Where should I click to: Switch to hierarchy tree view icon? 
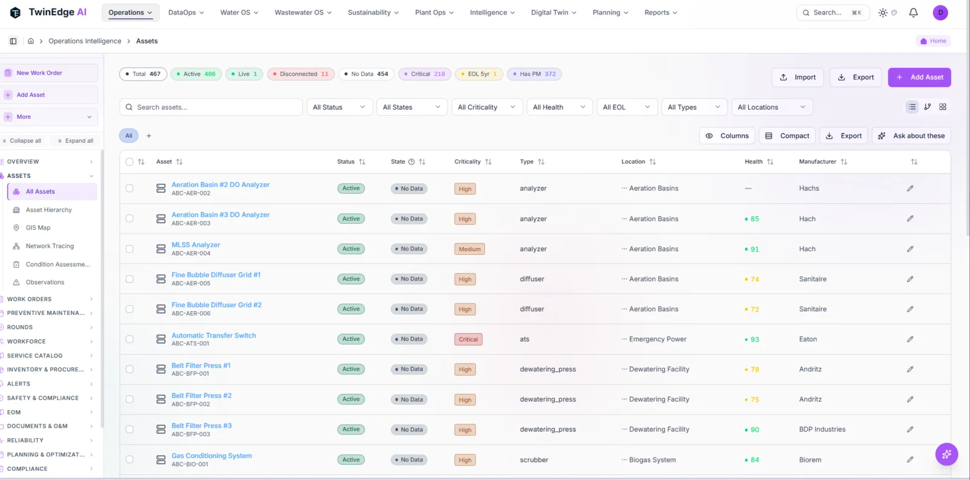(x=928, y=107)
